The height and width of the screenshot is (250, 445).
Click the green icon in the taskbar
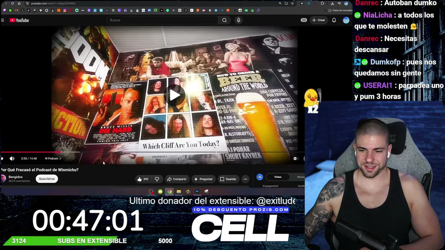[160, 192]
